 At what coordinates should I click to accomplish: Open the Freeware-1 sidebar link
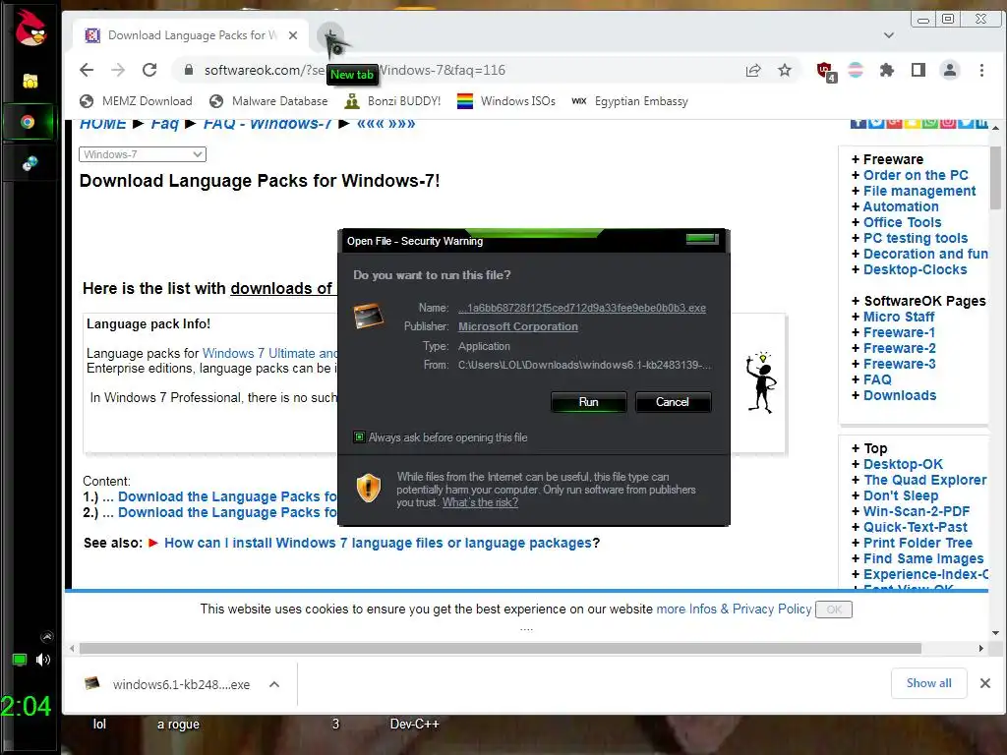coord(899,332)
